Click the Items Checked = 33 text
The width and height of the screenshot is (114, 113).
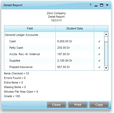point(17,73)
